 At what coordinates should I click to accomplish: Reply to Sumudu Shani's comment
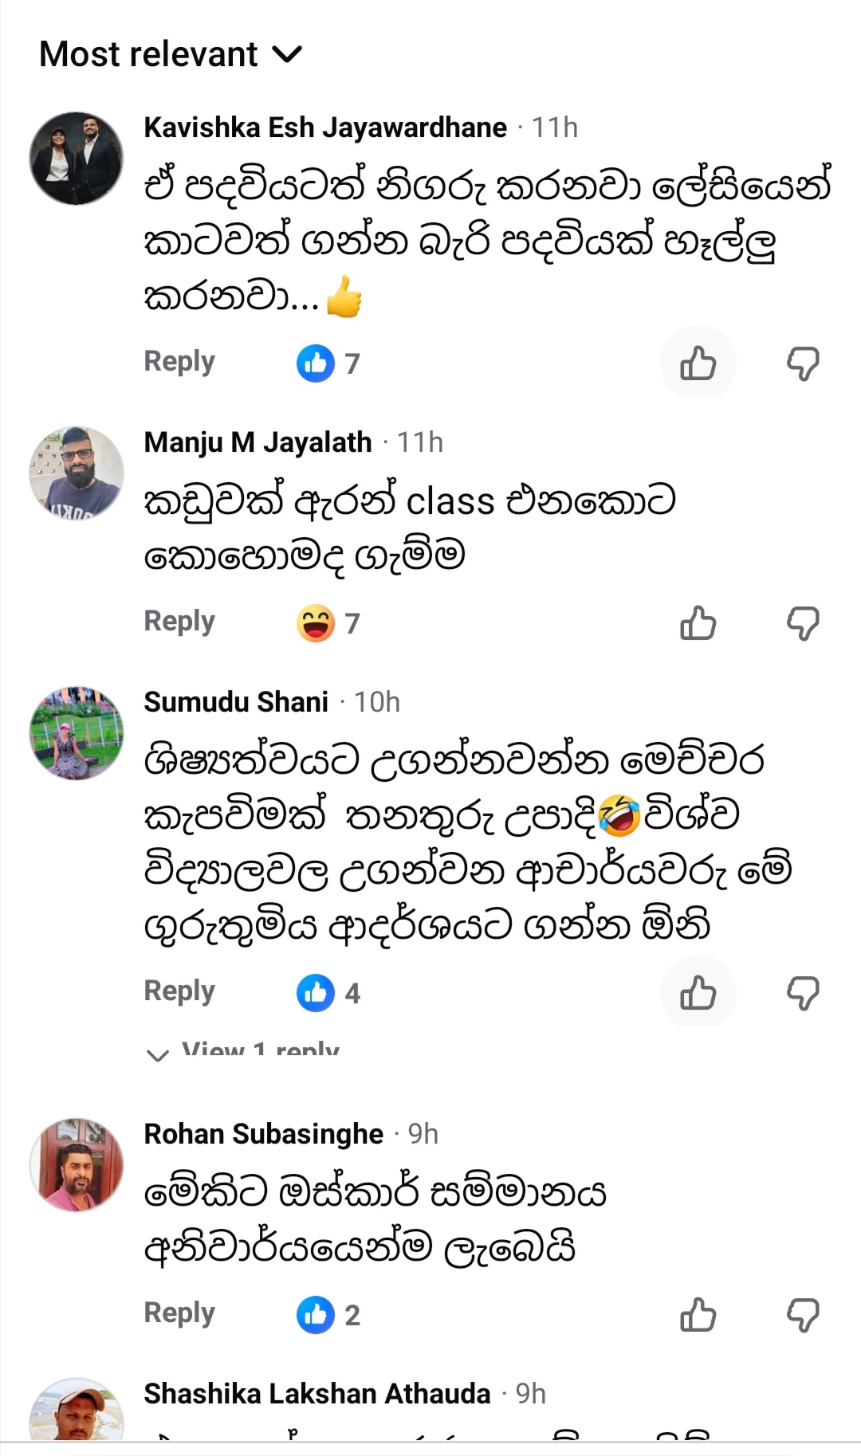[179, 991]
